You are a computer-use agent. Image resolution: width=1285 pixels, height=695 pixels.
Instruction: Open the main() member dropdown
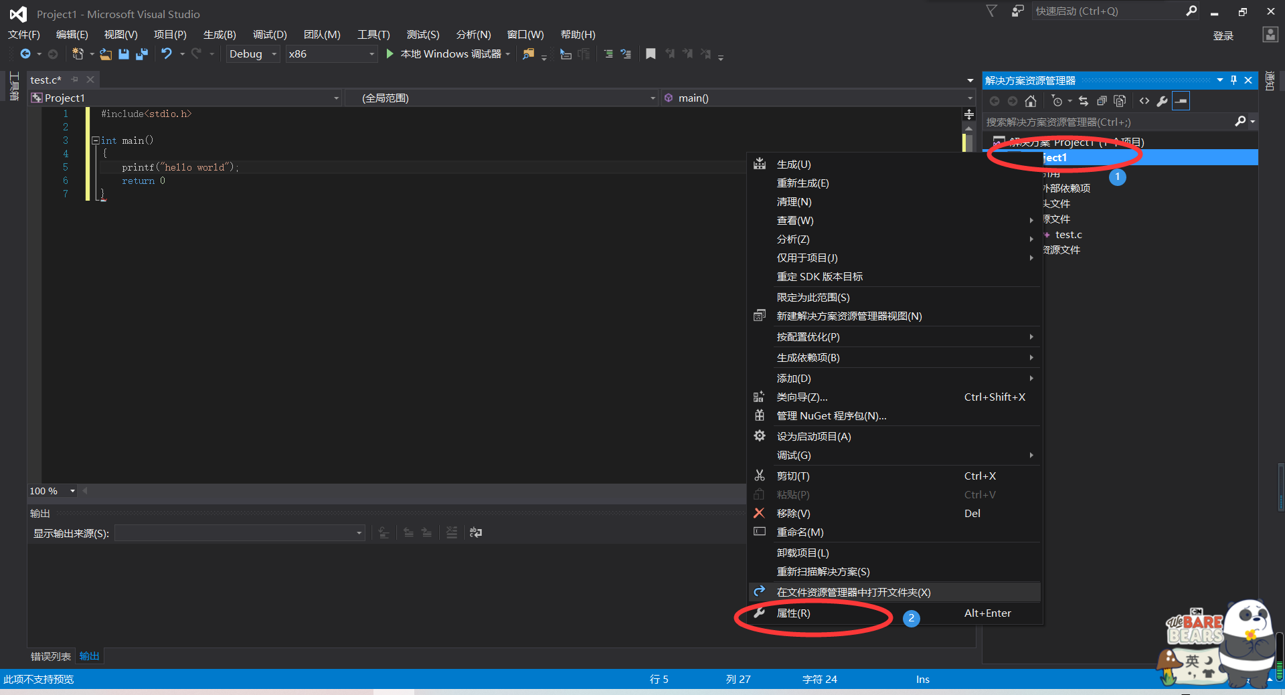pyautogui.click(x=818, y=98)
